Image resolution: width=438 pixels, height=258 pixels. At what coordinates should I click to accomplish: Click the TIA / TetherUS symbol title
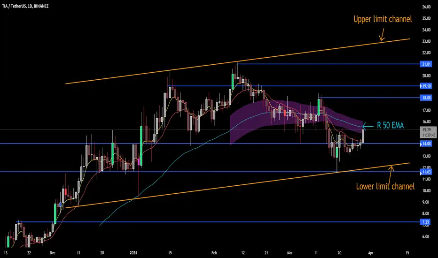pyautogui.click(x=25, y=6)
